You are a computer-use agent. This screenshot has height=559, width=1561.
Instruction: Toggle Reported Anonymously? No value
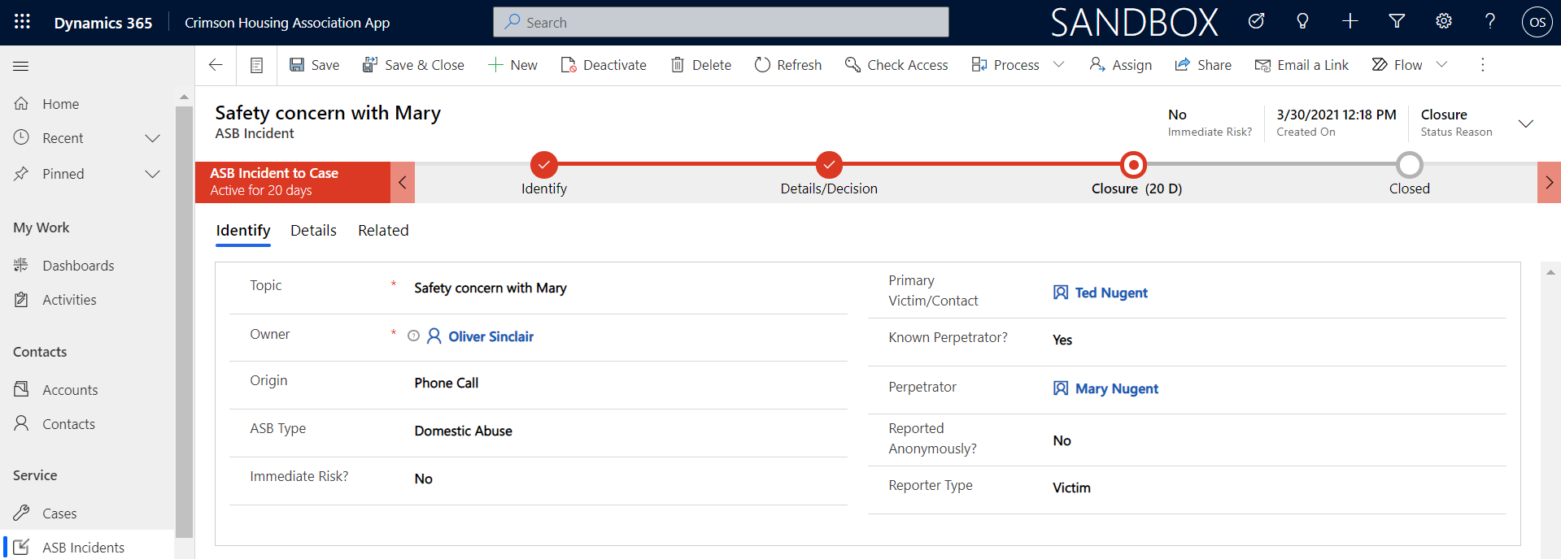[1062, 440]
